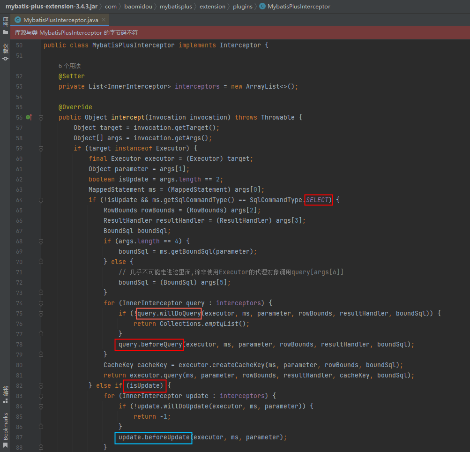Click line number 67 in the gutter
The height and width of the screenshot is (452, 470).
(x=19, y=231)
